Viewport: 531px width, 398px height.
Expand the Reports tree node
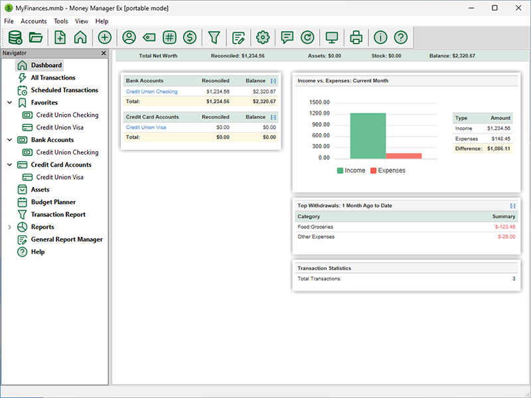tap(9, 227)
